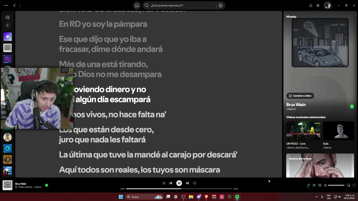The image size is (358, 201).
Task: Click the taskbar Buscar search box
Action: click(144, 197)
